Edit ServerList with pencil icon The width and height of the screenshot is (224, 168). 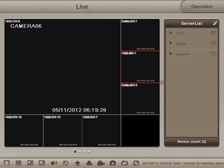215,23
